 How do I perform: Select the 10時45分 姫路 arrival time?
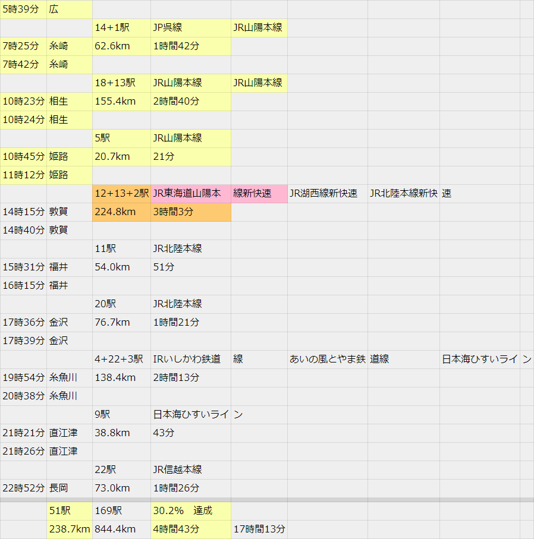(23, 157)
